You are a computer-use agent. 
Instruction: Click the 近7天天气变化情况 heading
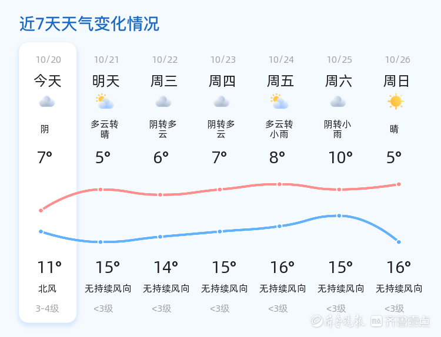pos(89,24)
